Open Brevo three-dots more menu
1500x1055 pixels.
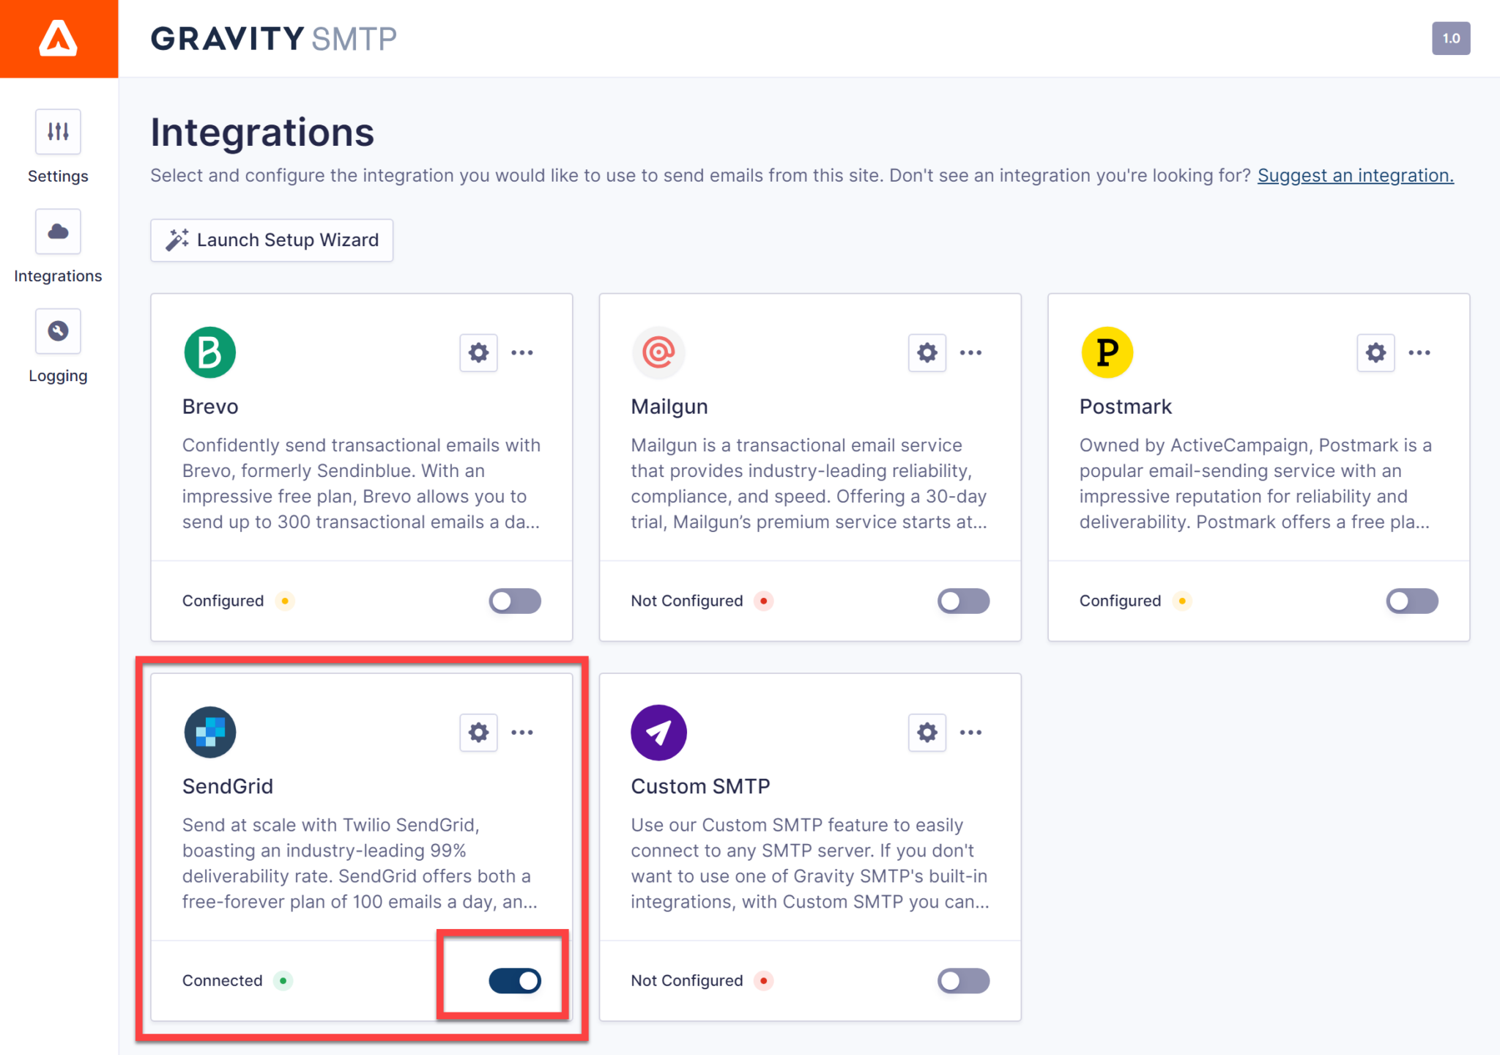point(522,352)
